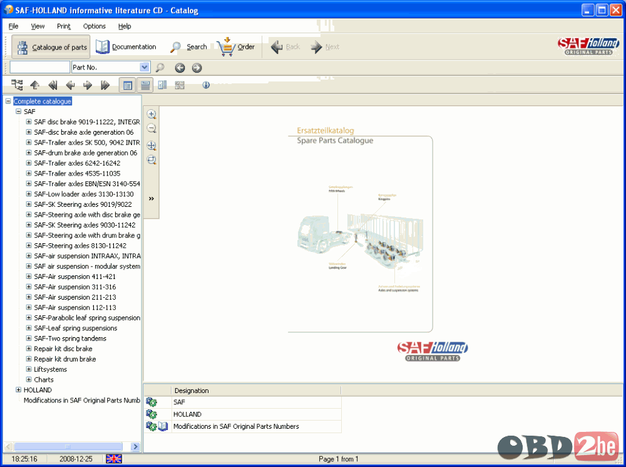Open the Documentation section
The width and height of the screenshot is (626, 467).
(x=126, y=47)
